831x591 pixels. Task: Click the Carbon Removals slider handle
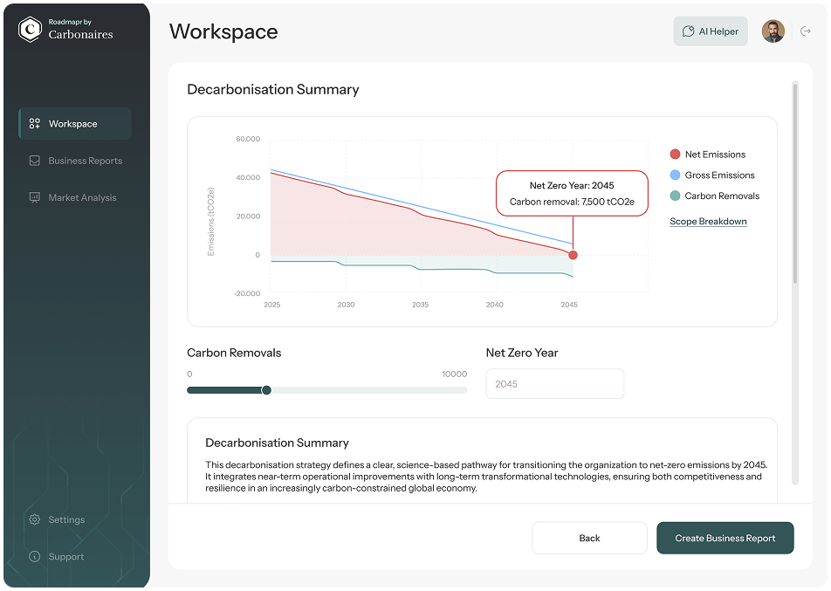(x=266, y=390)
